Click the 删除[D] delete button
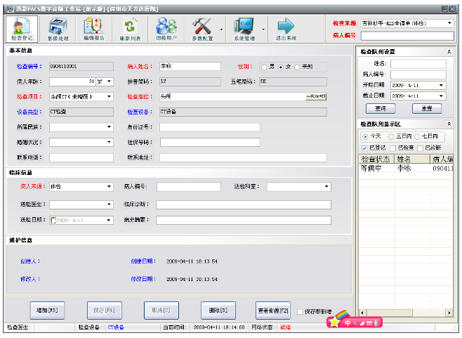 (218, 311)
